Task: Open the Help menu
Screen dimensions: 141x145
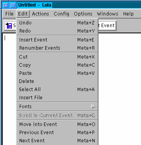Action: point(128,14)
